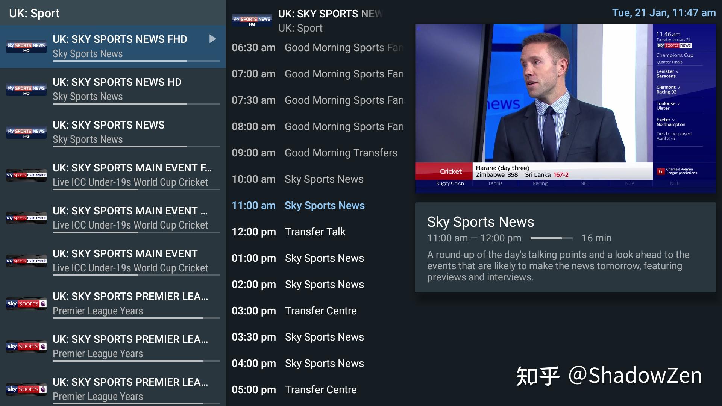Click the Sky Sports Main Event logo beside the MAIN EVENT F... channel
Screen dimensions: 722x406
click(26, 175)
